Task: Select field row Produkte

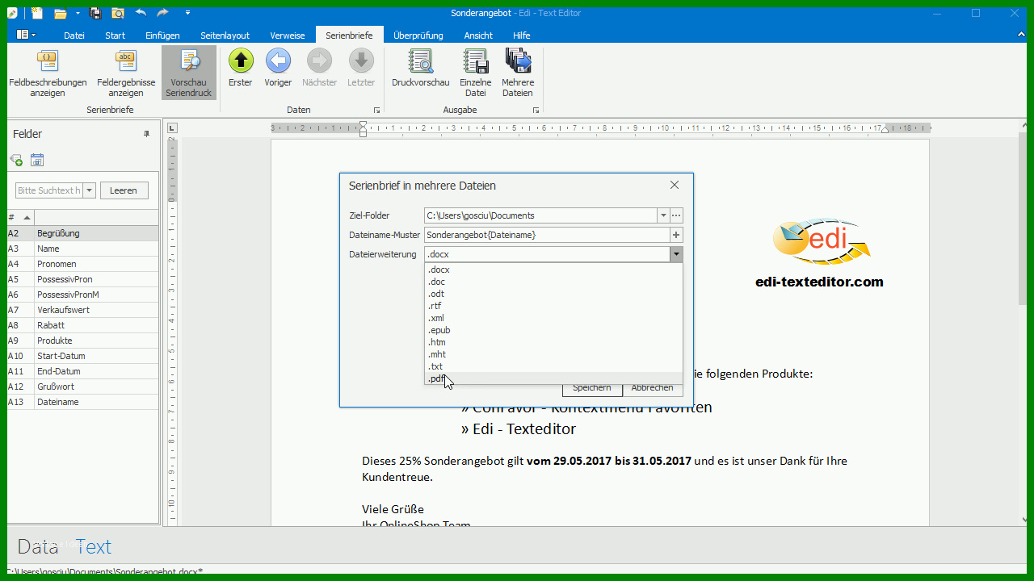Action: pyautogui.click(x=83, y=341)
